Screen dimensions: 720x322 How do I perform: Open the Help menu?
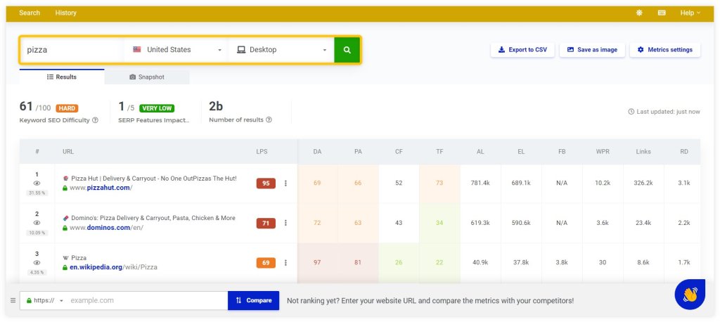690,13
